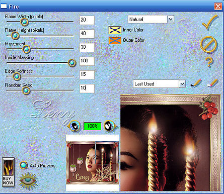The width and height of the screenshot is (224, 194).
Task: Zoom in with the right magnifier icon
Action: 110,126
